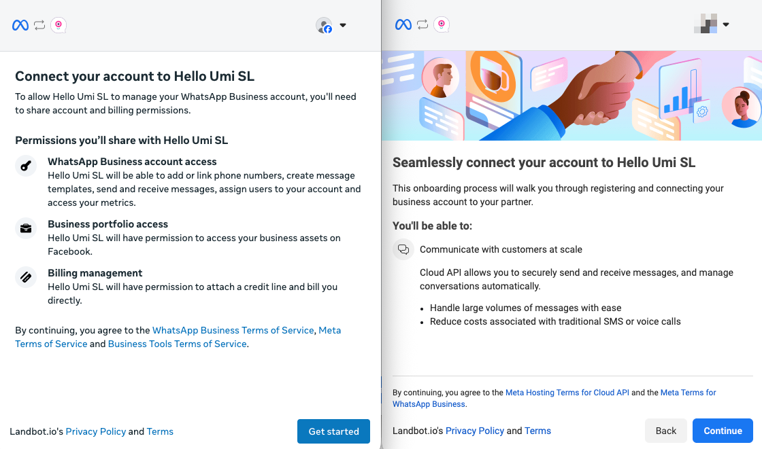Image resolution: width=762 pixels, height=449 pixels.
Task: Click the Billing management icon
Action: [26, 277]
